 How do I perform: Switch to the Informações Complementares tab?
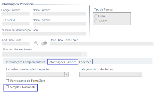click(x=26, y=62)
